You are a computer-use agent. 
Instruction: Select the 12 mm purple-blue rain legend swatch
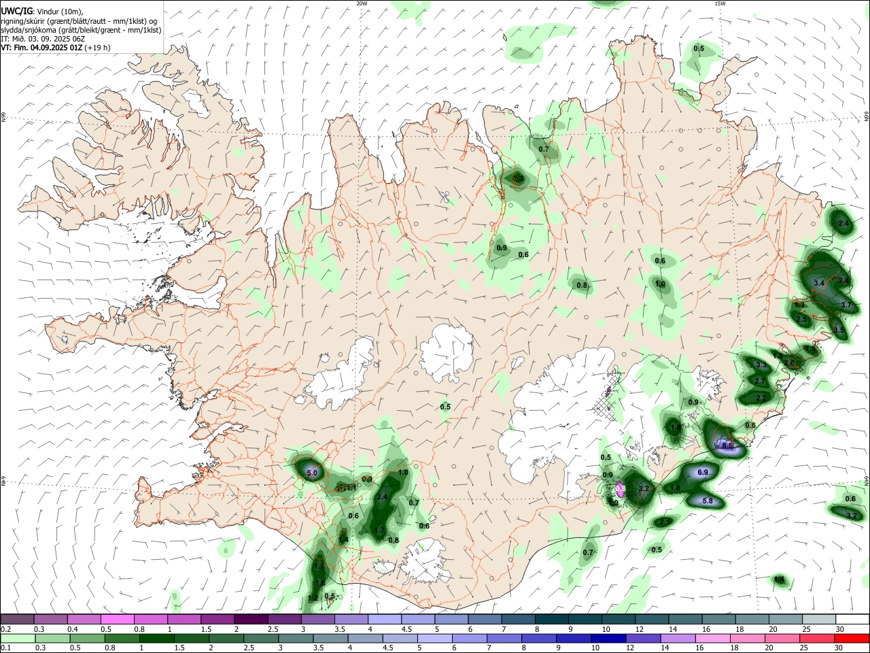[642, 638]
